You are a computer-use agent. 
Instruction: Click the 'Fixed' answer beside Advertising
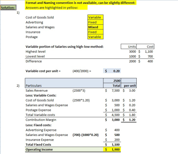pyautogui.click(x=95, y=22)
